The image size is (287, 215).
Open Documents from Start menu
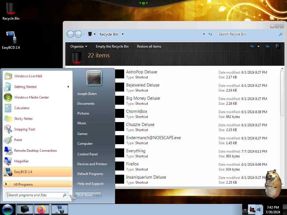point(86,104)
